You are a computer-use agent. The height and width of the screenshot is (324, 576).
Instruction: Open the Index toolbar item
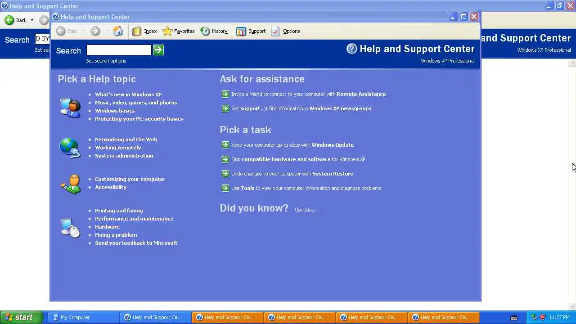point(144,31)
